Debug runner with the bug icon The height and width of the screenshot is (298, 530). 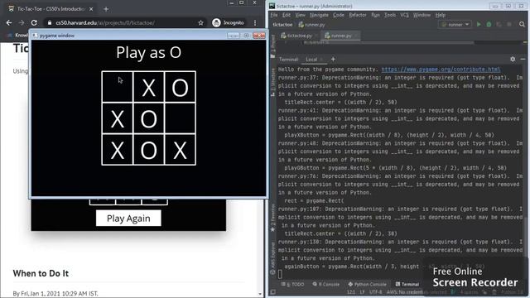489,24
